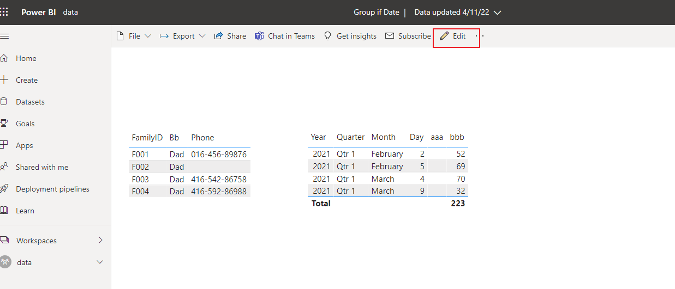This screenshot has width=675, height=289.
Task: Open the File dropdown menu
Action: [134, 36]
